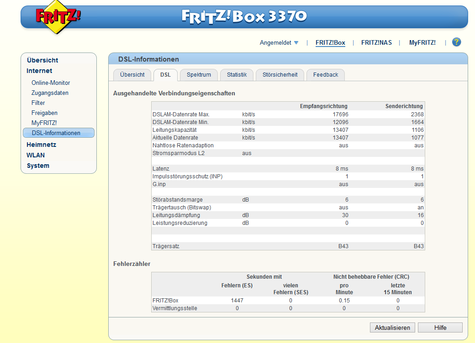475x343 pixels.
Task: Open Online-Monitor page
Action: pyautogui.click(x=51, y=83)
